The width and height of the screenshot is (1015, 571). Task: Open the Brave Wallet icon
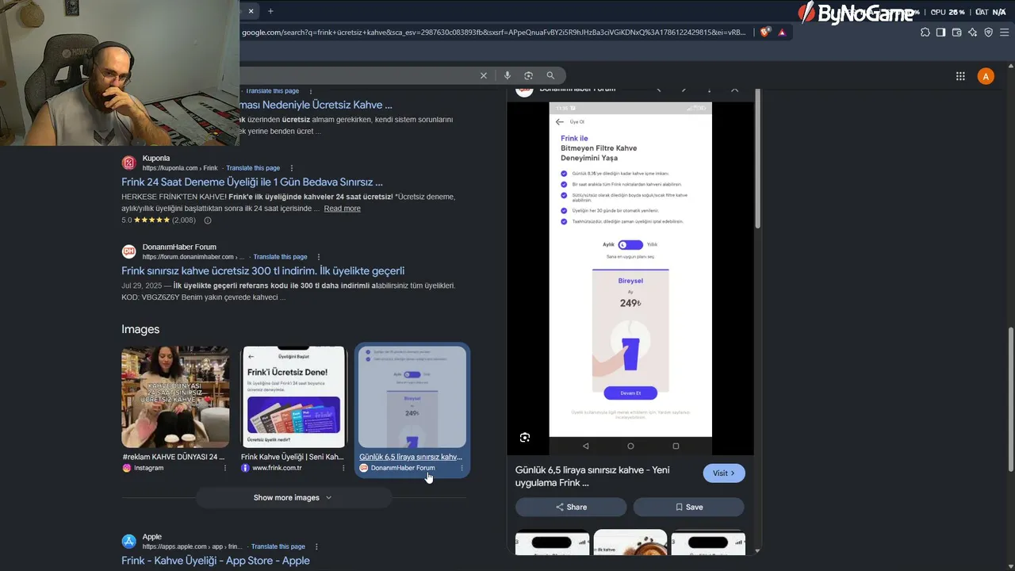coord(956,33)
